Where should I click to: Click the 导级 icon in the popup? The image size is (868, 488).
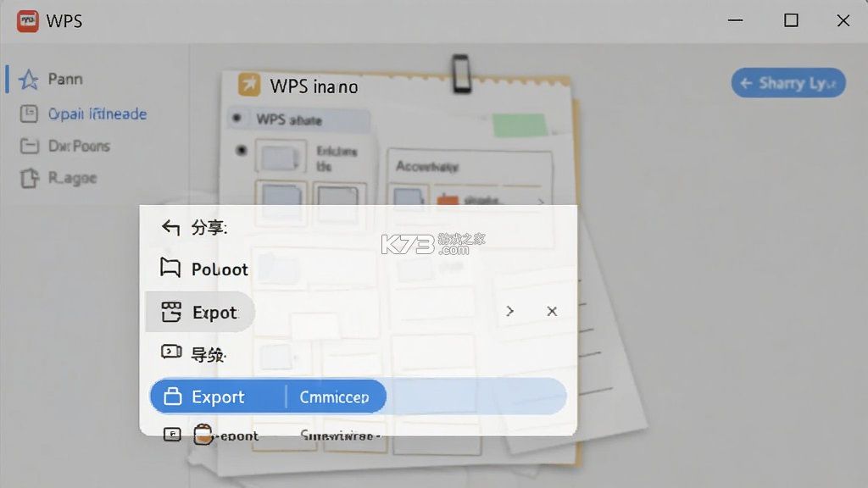pos(171,352)
